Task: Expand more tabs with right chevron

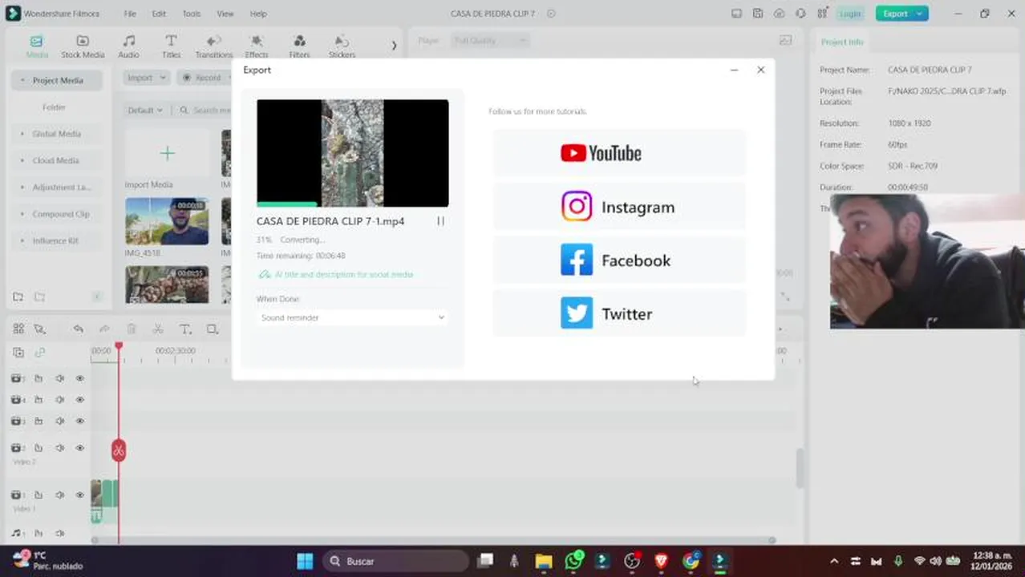Action: tap(394, 46)
